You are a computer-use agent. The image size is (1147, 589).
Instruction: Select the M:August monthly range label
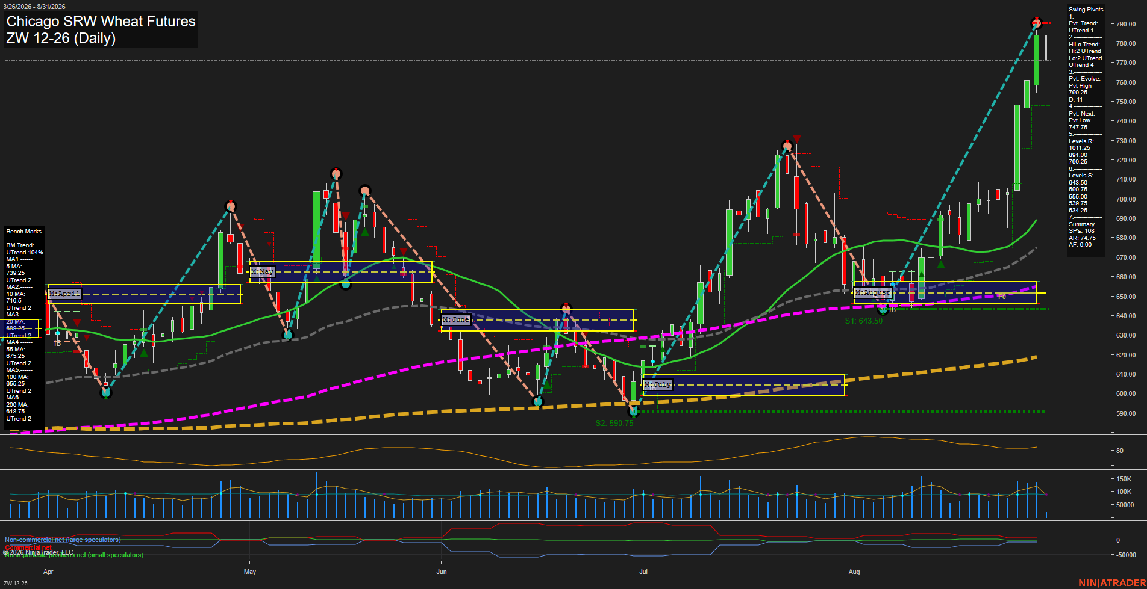tap(872, 292)
